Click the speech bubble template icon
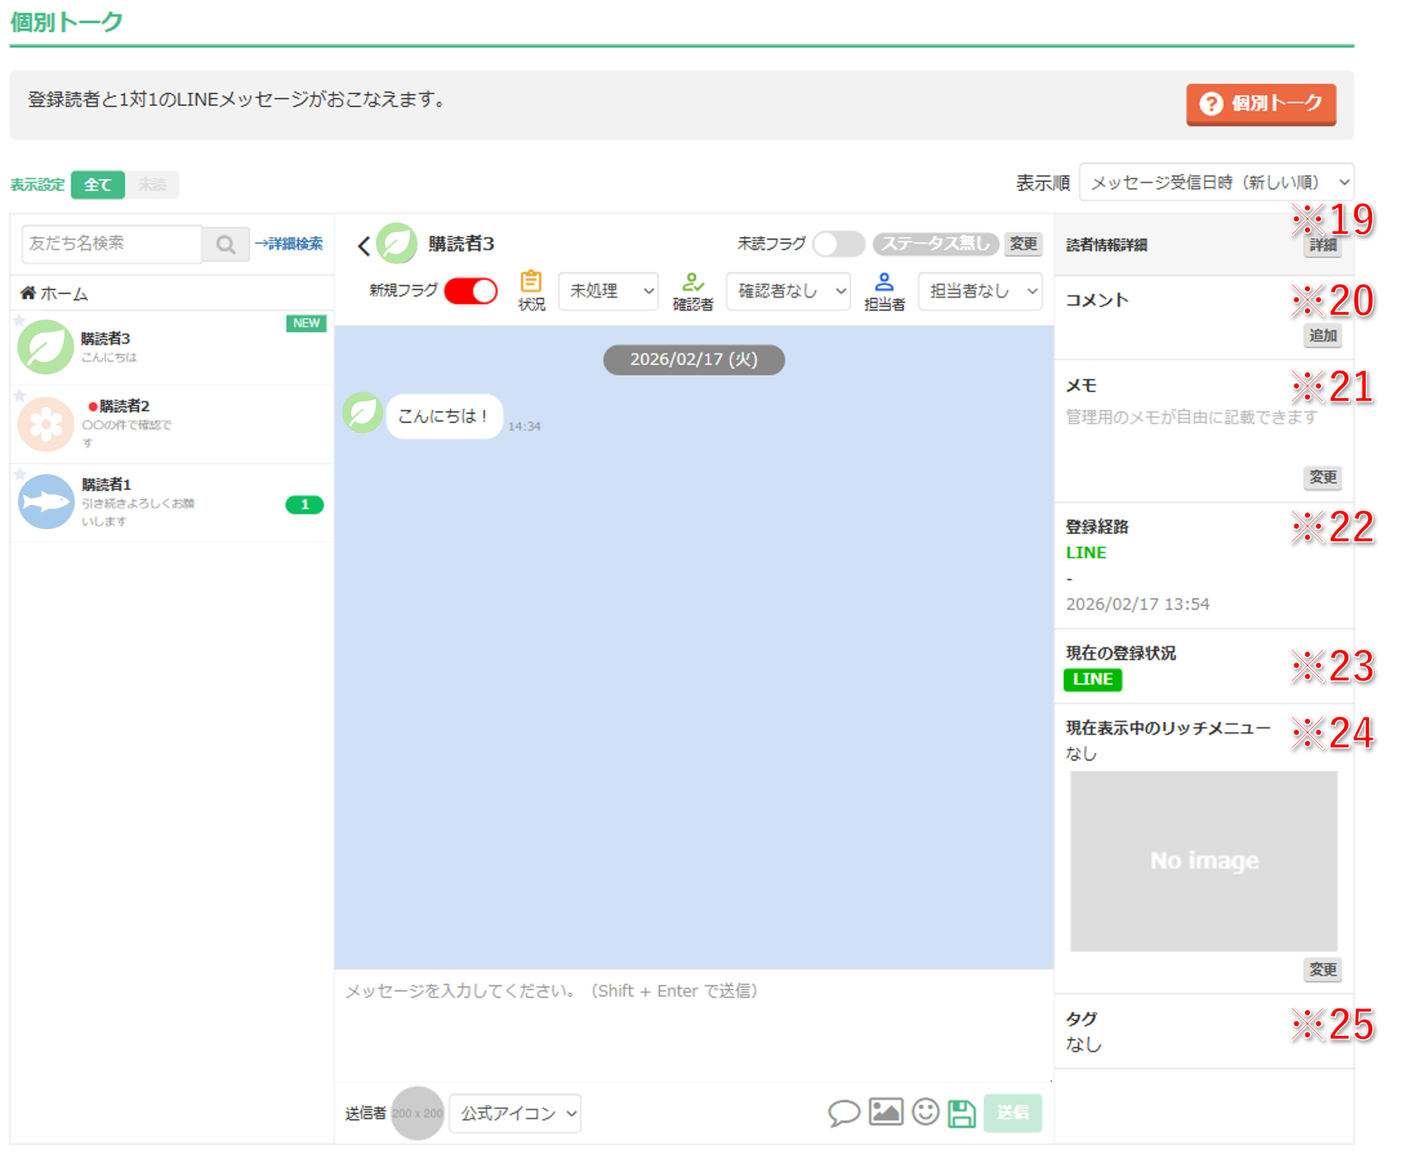 843,1113
